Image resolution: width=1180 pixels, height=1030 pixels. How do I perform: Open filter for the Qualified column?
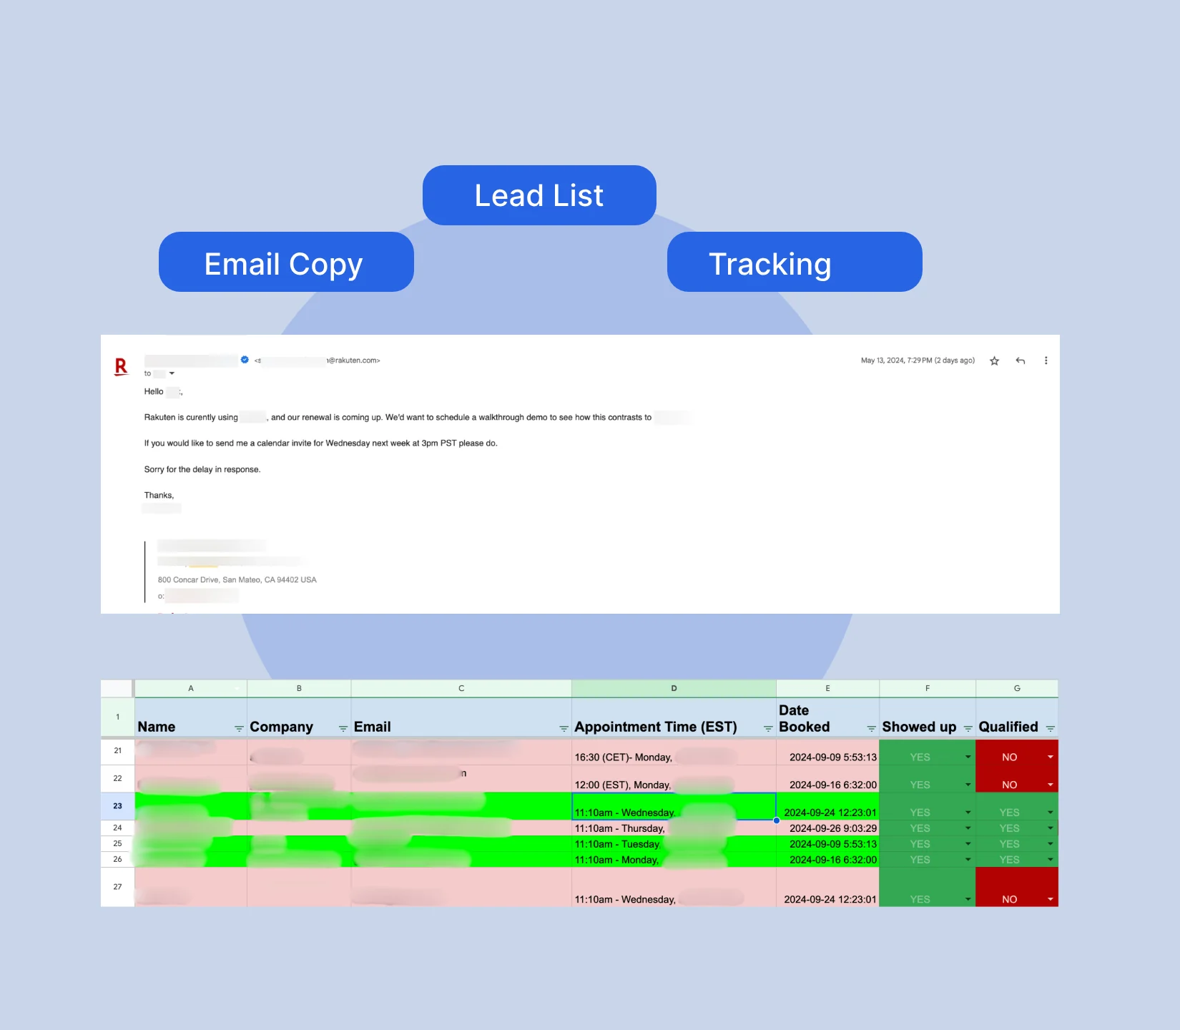[x=1050, y=728]
